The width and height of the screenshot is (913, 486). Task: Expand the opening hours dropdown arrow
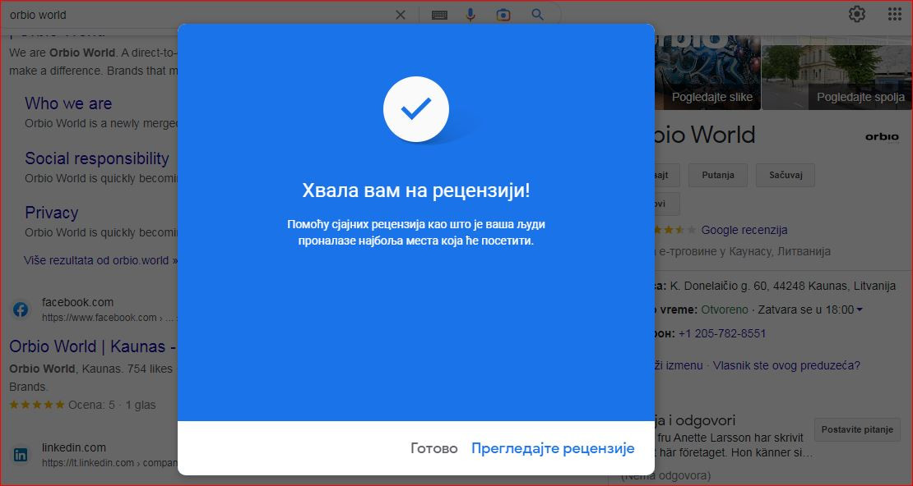860,309
